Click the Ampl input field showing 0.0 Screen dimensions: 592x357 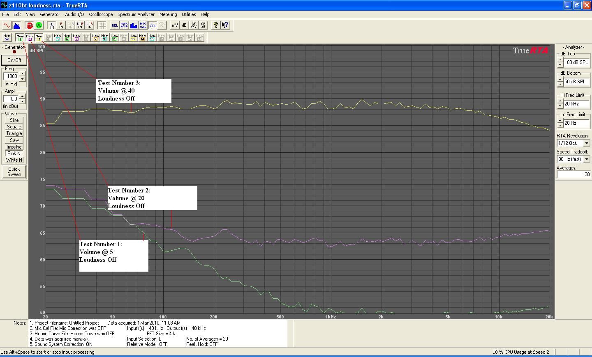click(11, 99)
